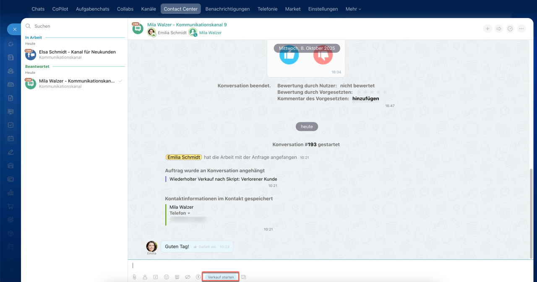Click the plus icon in chat header
The width and height of the screenshot is (537, 282).
487,29
